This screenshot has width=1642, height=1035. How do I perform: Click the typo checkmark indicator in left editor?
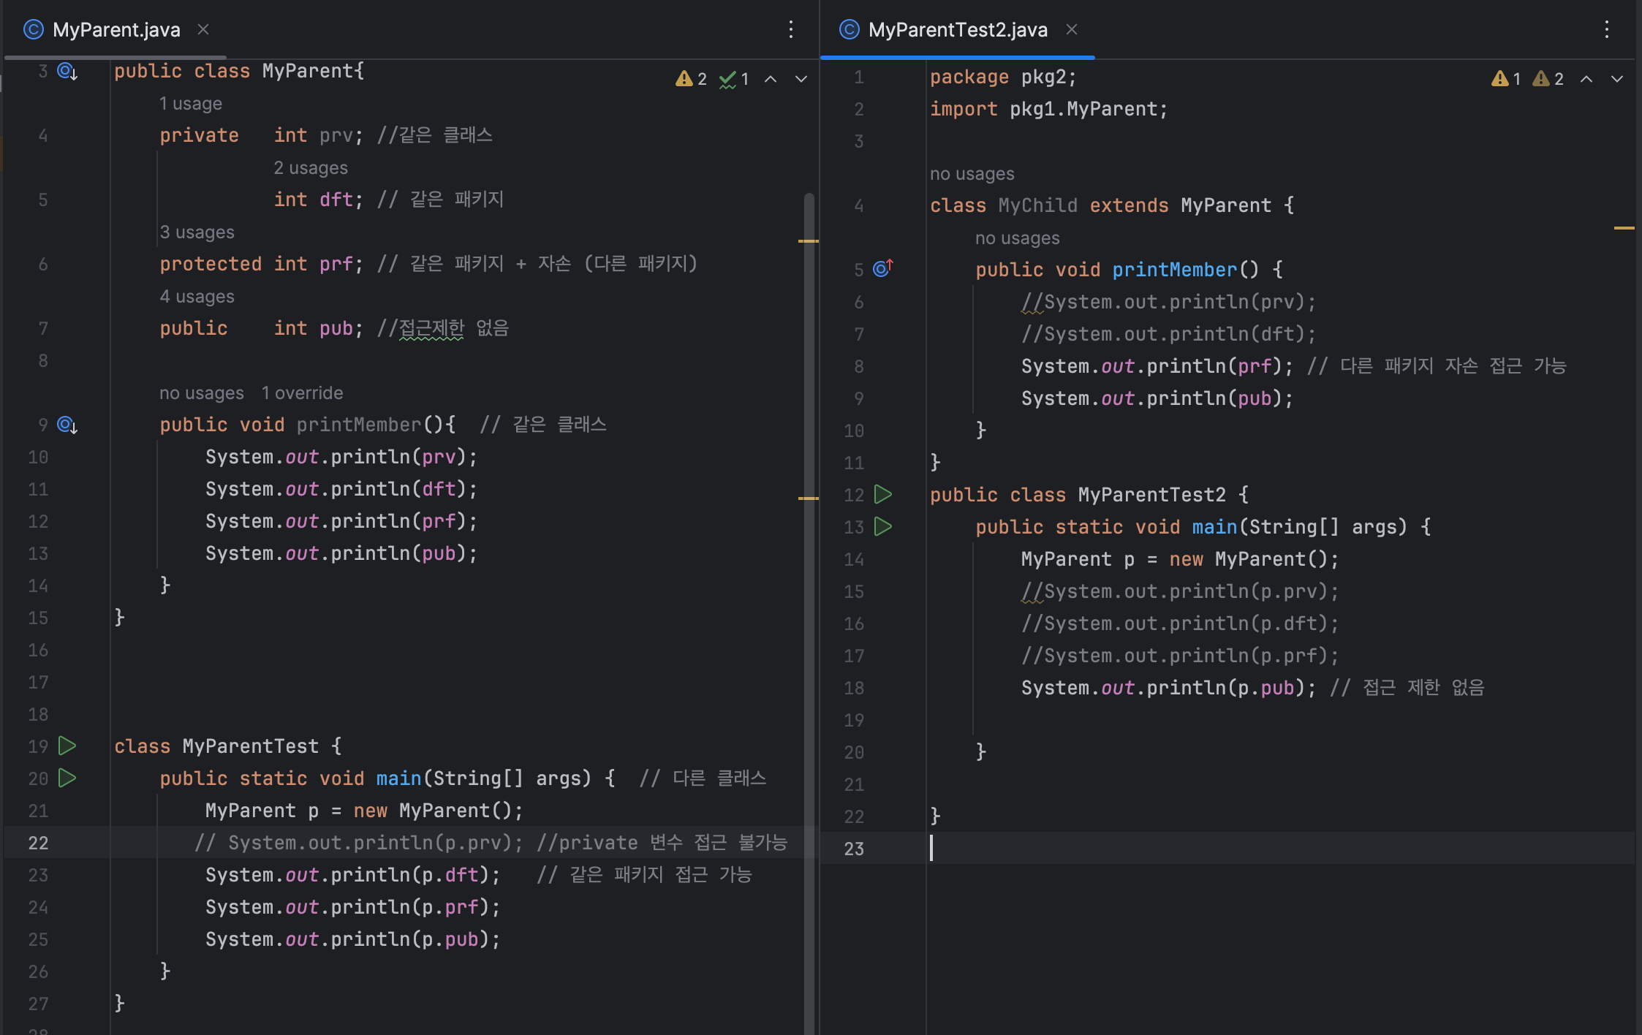tap(734, 79)
